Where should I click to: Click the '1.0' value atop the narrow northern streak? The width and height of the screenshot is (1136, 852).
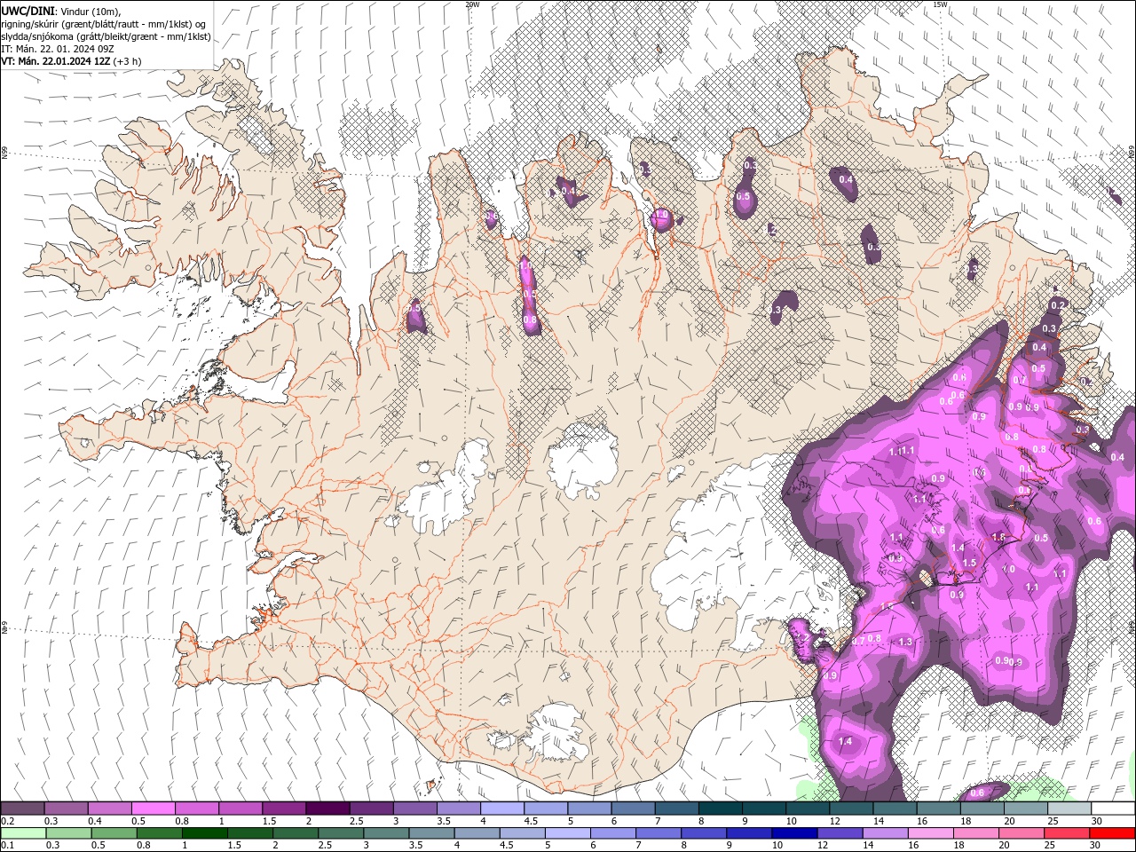525,265
